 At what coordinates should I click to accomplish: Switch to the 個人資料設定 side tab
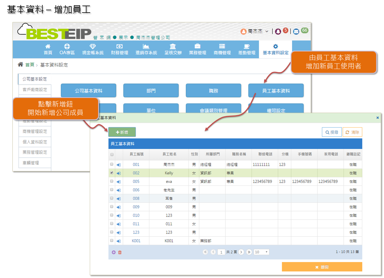point(35,142)
